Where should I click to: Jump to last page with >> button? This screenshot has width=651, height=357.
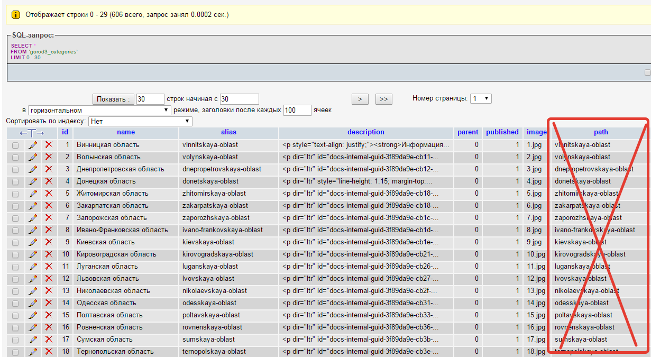[x=384, y=99]
